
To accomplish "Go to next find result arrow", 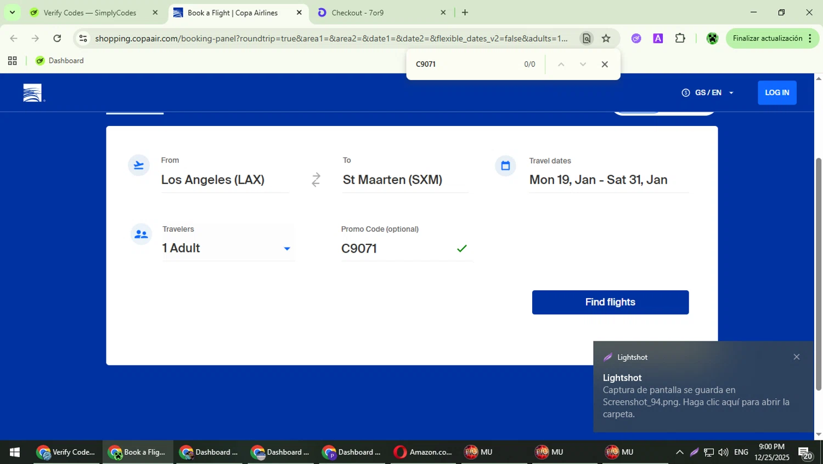I will coord(583,64).
